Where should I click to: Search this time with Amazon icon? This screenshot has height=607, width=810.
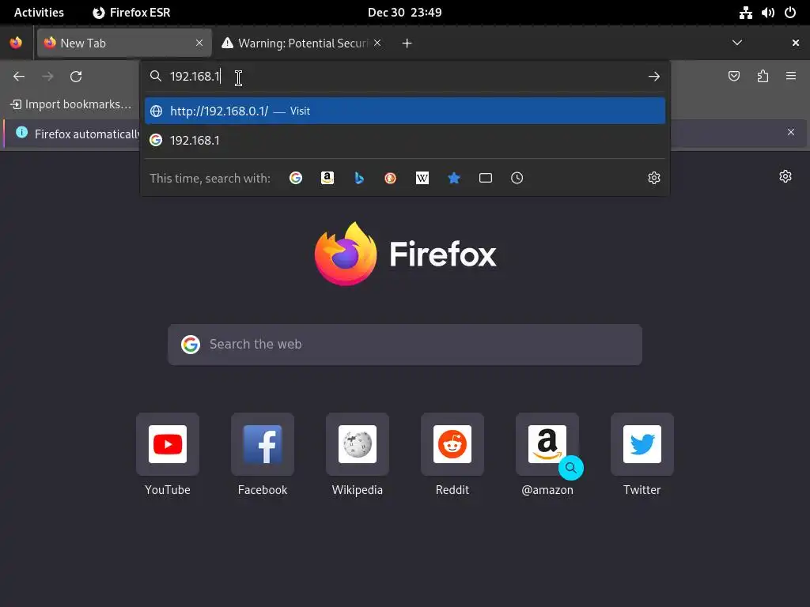tap(327, 178)
